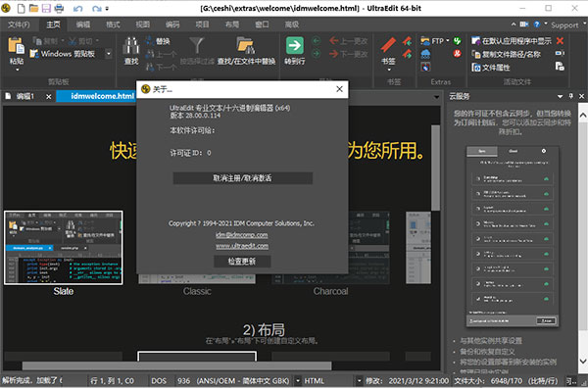Click 复制文件路径/名称 copy file path
This screenshot has width=588, height=388.
point(507,54)
